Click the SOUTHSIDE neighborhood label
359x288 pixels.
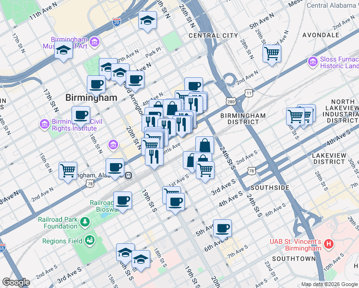tap(270, 188)
